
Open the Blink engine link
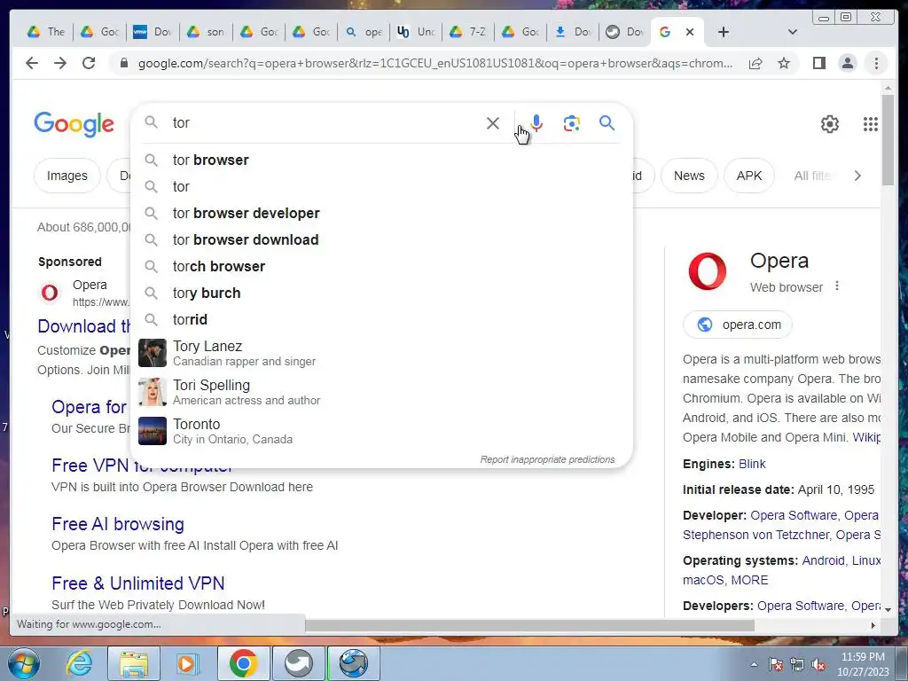[x=752, y=464]
